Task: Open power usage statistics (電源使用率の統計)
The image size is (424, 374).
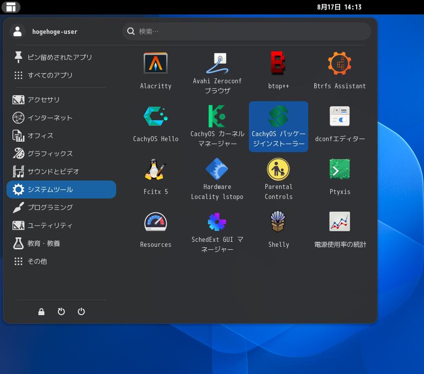Action: point(340,230)
